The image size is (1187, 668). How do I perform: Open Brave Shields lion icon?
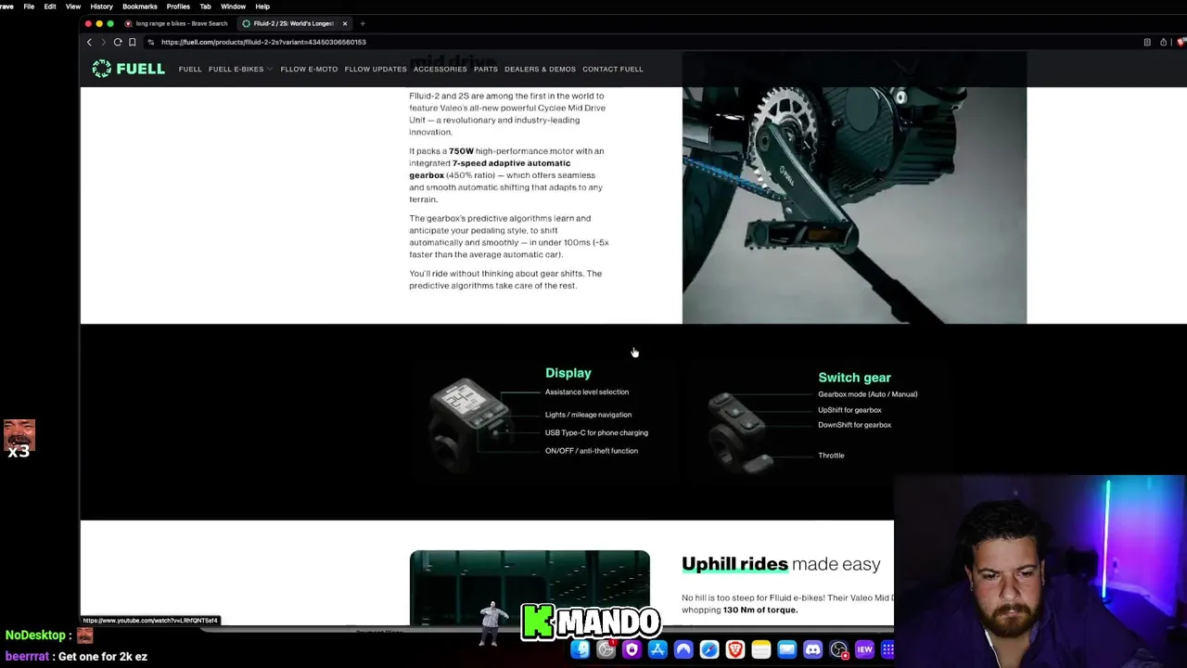[x=1181, y=42]
